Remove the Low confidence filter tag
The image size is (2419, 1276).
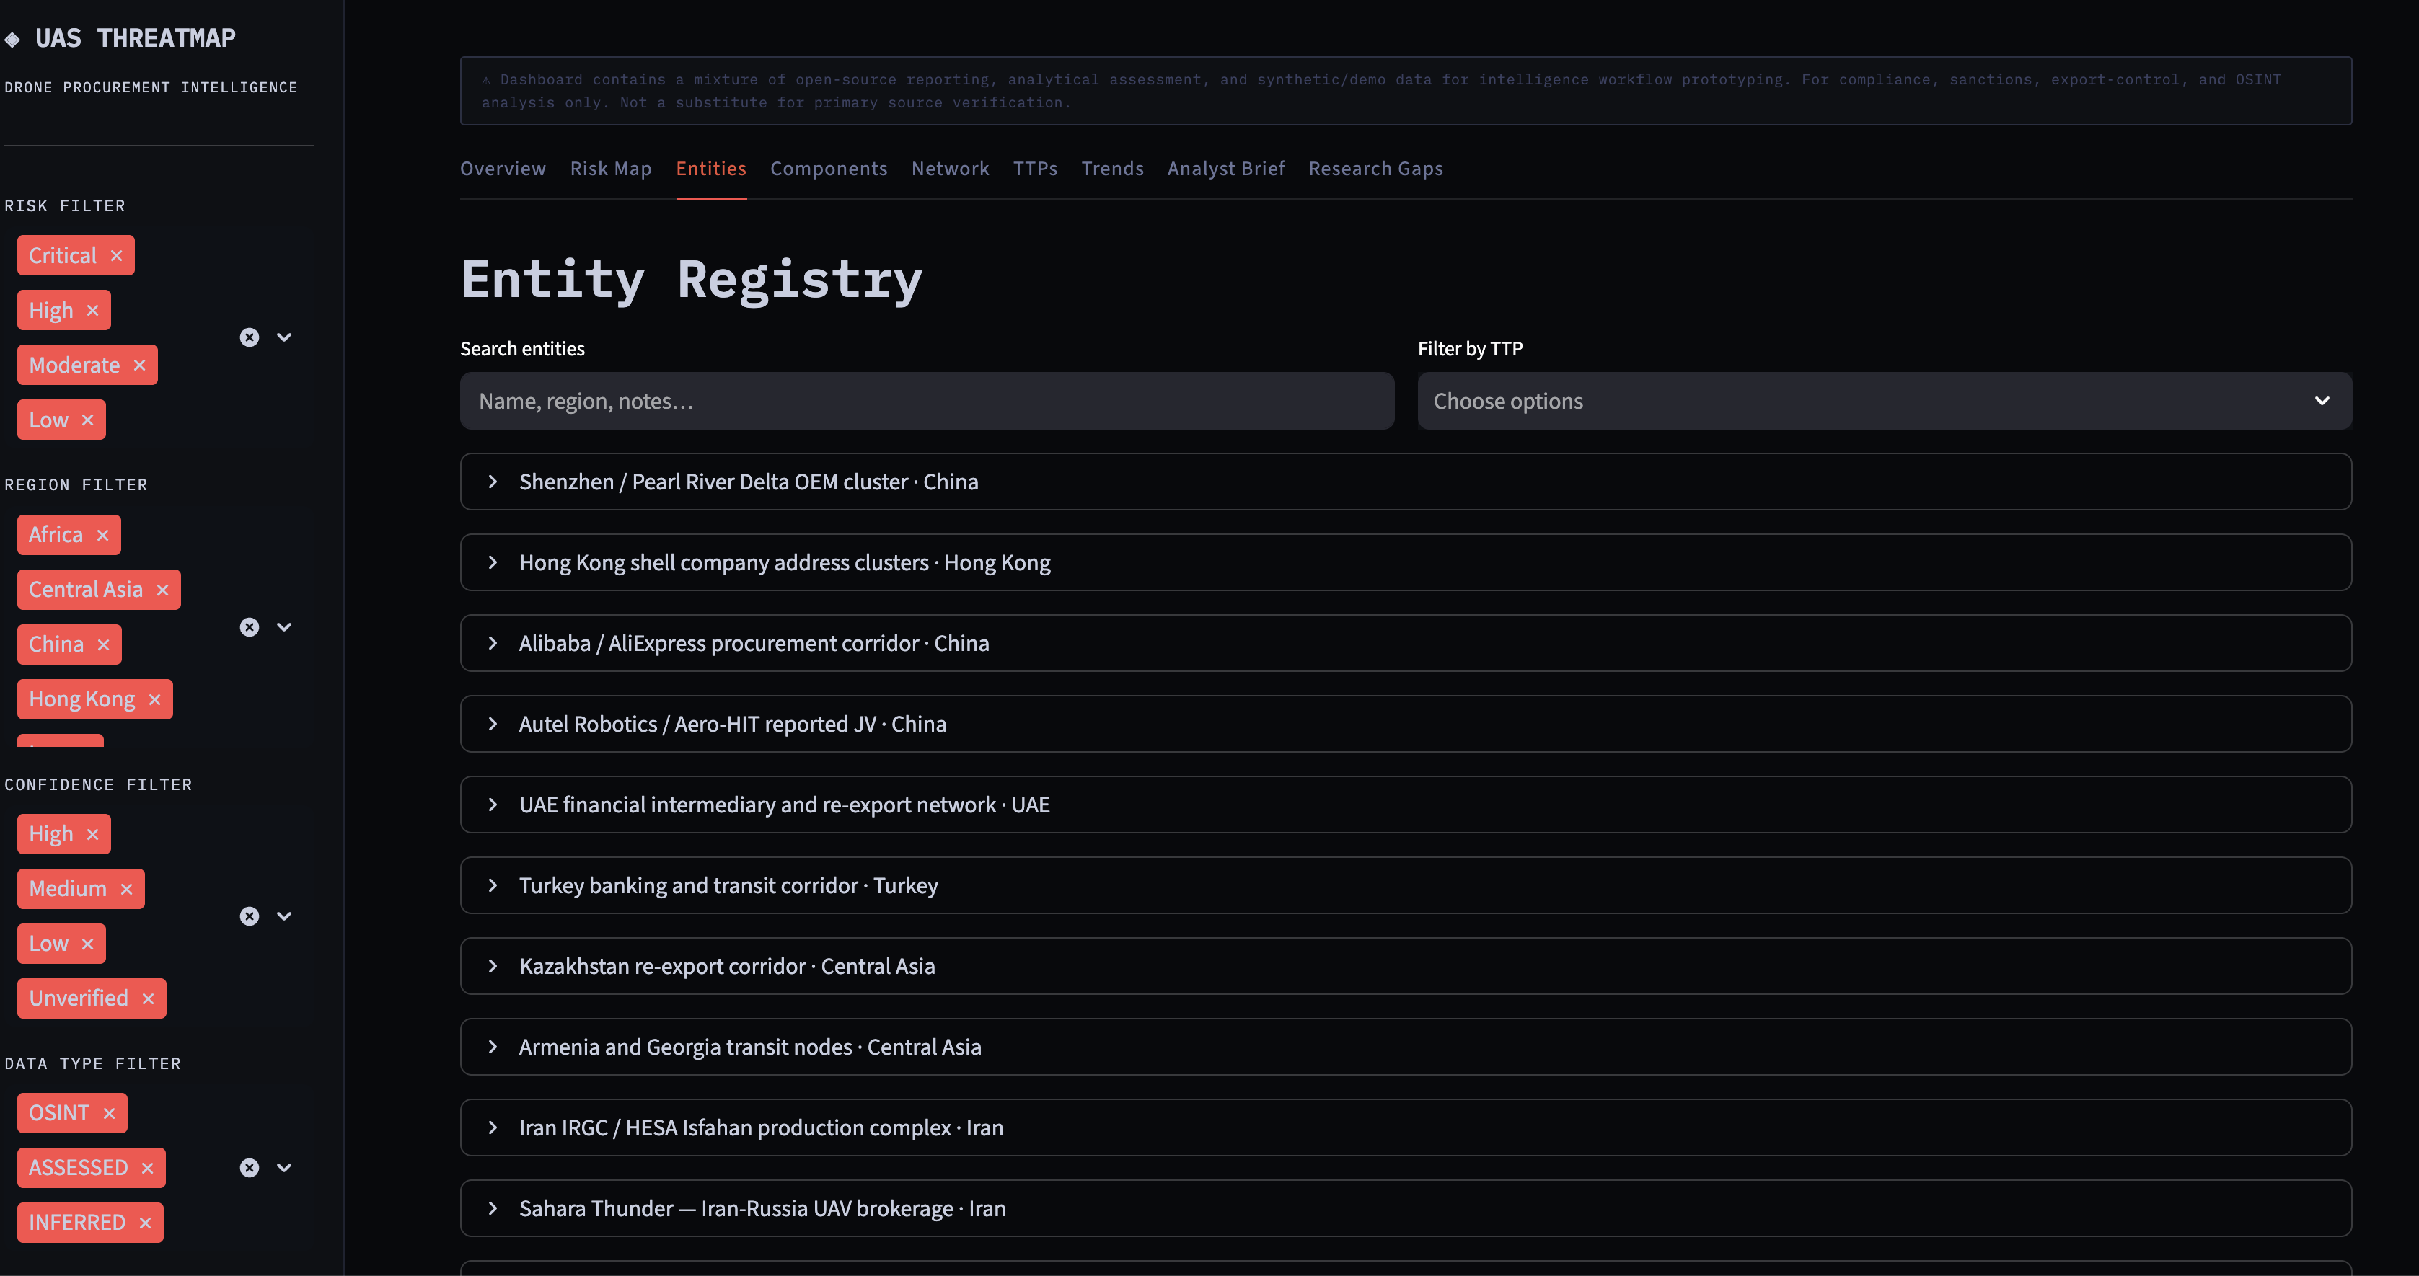87,944
